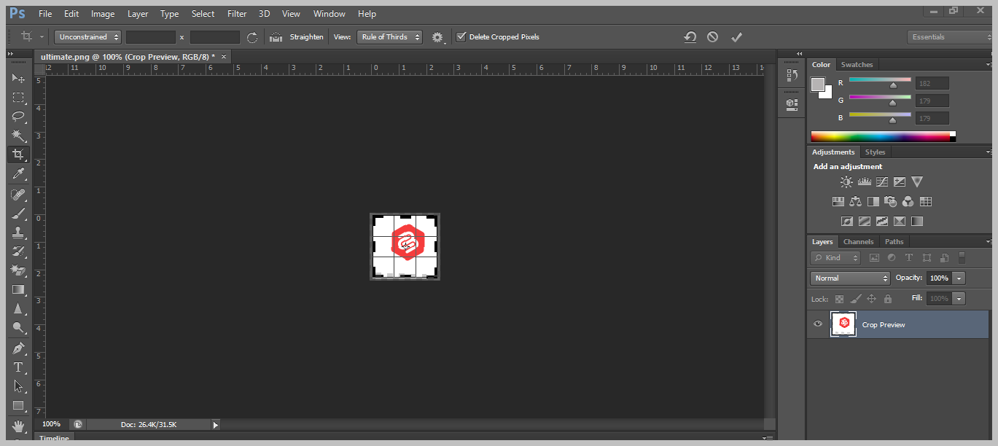Toggle lock transparent pixels
Screen dimensions: 998x446
(839, 299)
